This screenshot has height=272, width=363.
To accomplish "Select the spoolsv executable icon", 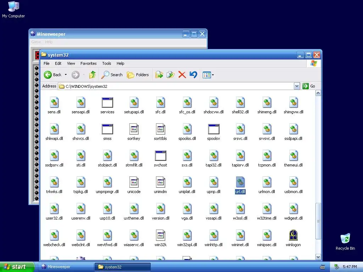I will point(214,129).
